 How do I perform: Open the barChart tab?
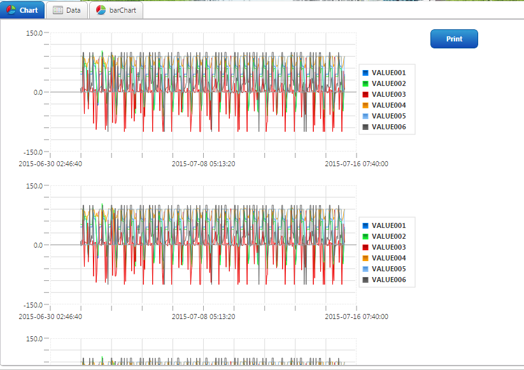pyautogui.click(x=116, y=10)
